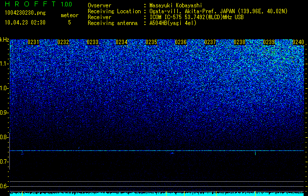Click the 0233 time label
The image size is (308, 196).
(93, 42)
